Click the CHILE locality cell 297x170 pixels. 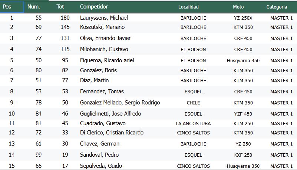pyautogui.click(x=193, y=103)
